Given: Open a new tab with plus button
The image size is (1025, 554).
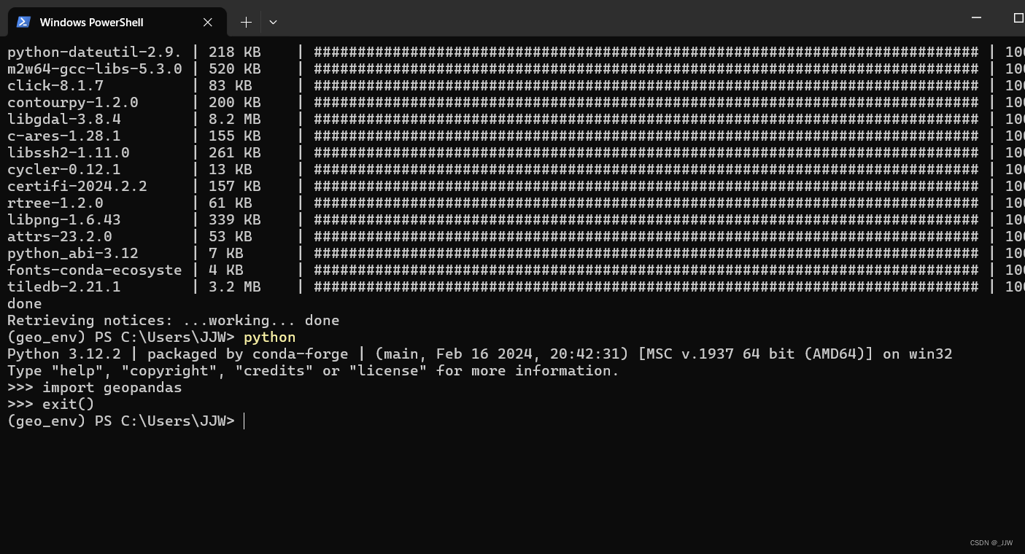Looking at the screenshot, I should pos(246,22).
